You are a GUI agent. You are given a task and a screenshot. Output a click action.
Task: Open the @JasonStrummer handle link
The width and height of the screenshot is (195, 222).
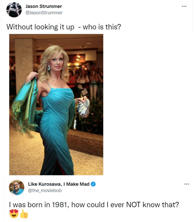44,13
